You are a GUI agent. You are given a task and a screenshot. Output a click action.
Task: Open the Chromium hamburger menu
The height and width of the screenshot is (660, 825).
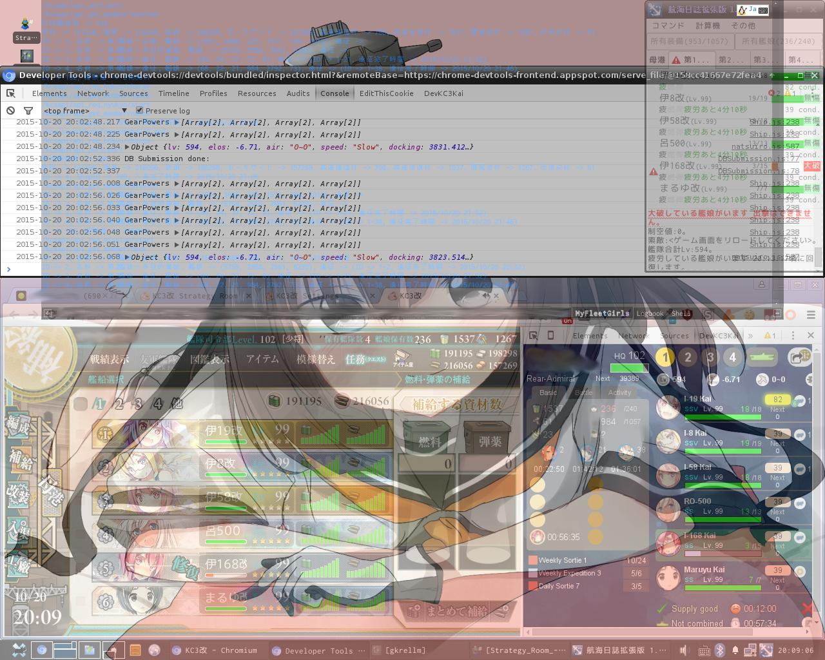811,315
